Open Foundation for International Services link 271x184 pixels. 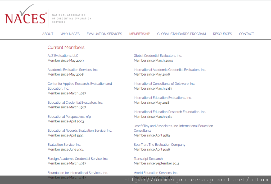click(x=78, y=173)
